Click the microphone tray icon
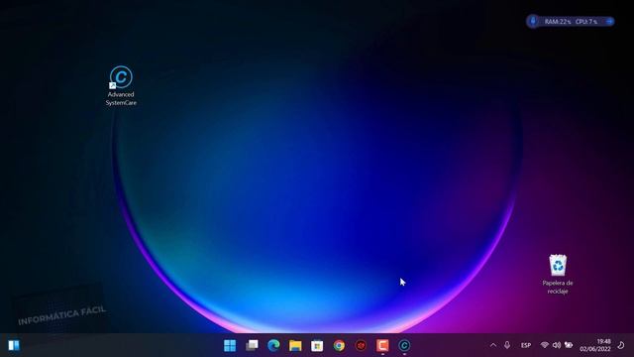634x357 pixels. pos(507,345)
